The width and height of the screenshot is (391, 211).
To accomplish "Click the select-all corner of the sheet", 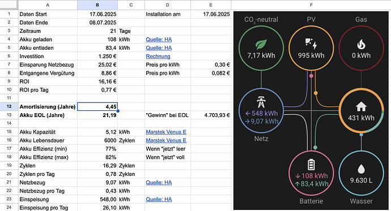I will pos(9,5).
